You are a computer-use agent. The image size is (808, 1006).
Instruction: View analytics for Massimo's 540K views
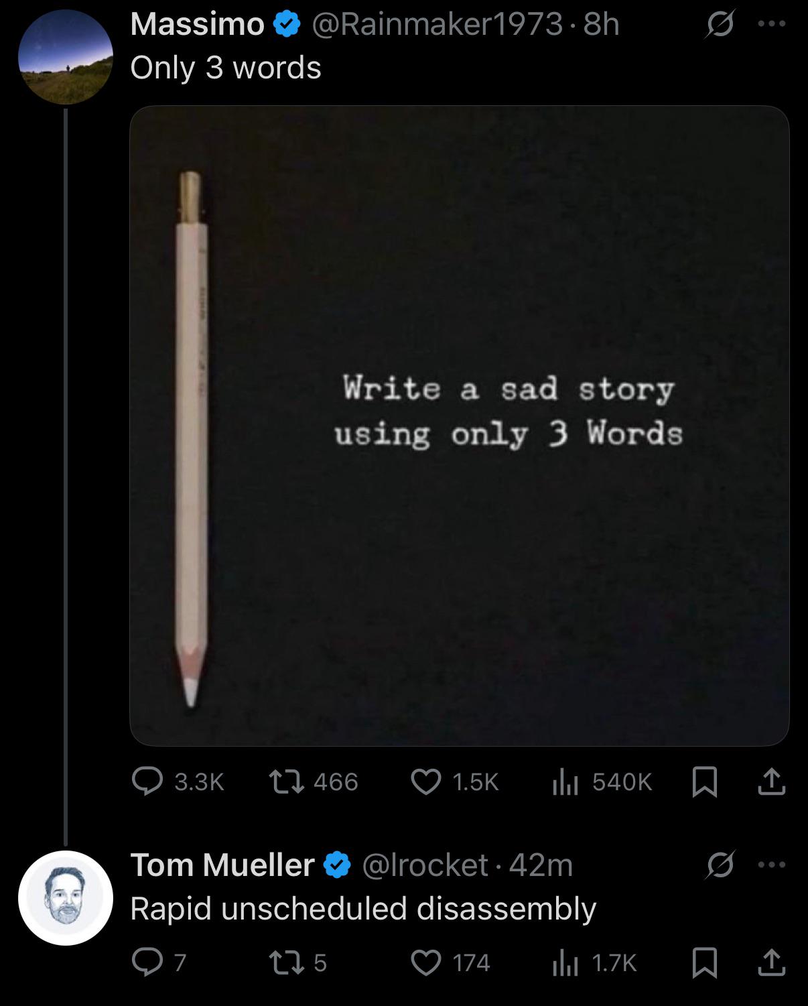tap(565, 781)
